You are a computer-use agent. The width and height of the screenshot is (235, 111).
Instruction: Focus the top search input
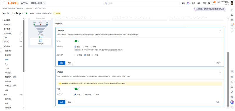point(142,3)
